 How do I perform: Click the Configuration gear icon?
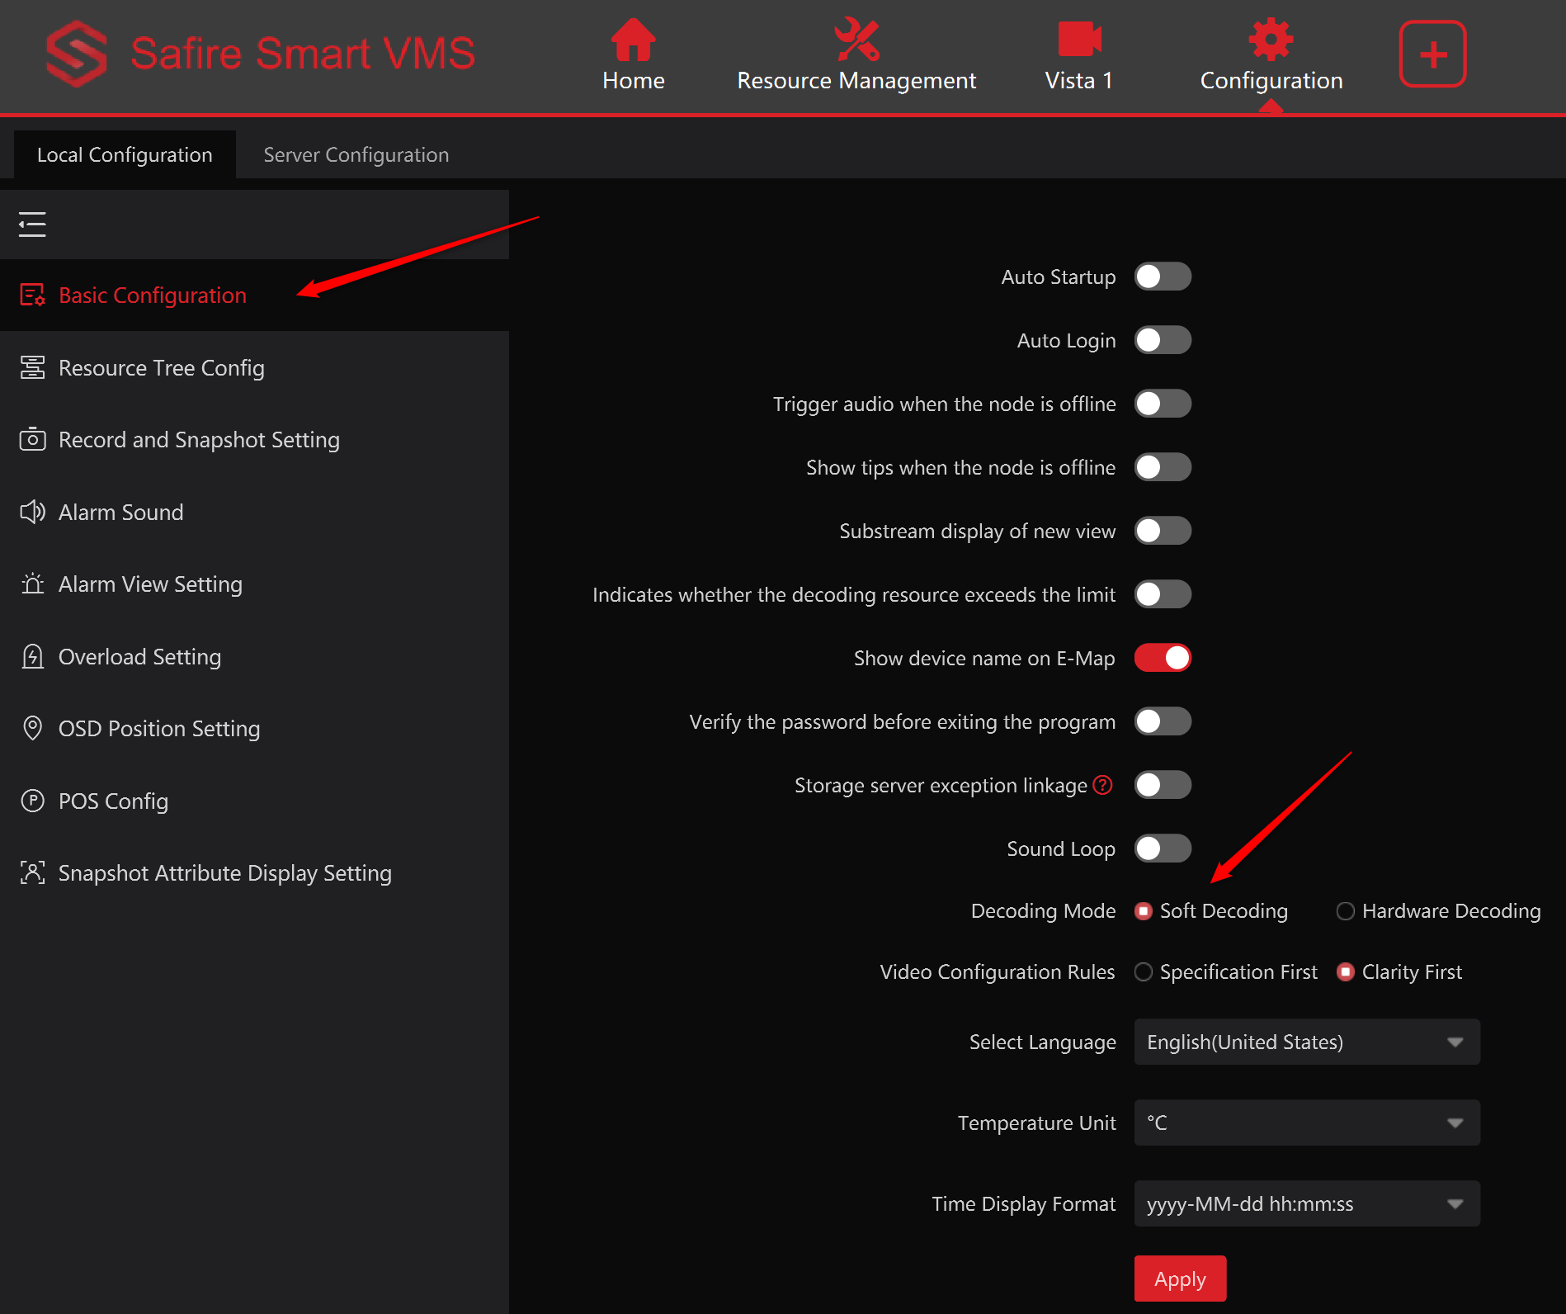pos(1271,39)
